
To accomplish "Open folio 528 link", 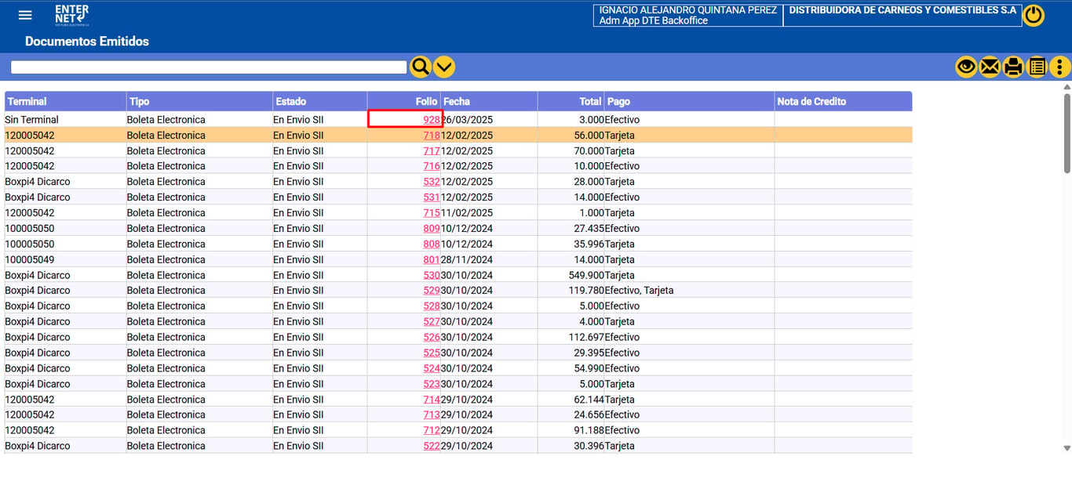I will tap(432, 306).
